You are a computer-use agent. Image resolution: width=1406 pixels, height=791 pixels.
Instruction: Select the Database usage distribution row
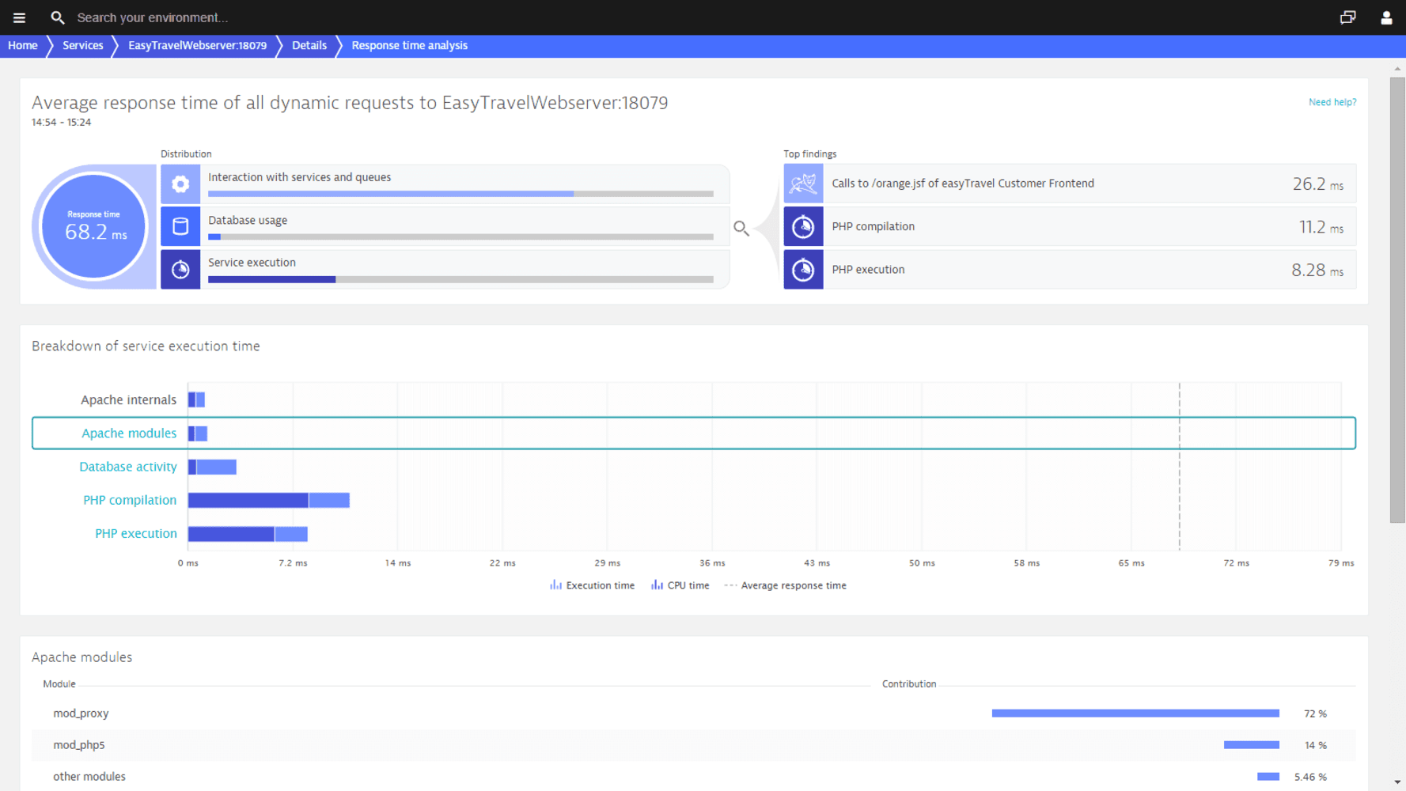coord(445,227)
